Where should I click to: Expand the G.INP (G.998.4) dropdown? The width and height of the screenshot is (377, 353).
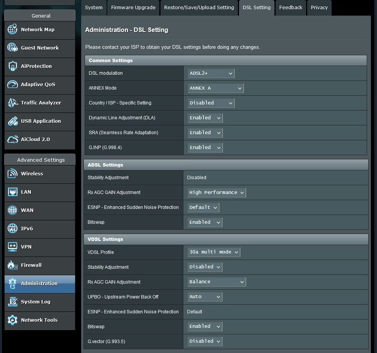(x=205, y=148)
